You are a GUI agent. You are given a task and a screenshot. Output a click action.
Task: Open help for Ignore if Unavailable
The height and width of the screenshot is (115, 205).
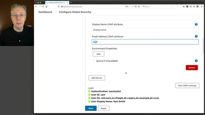[x=196, y=61]
